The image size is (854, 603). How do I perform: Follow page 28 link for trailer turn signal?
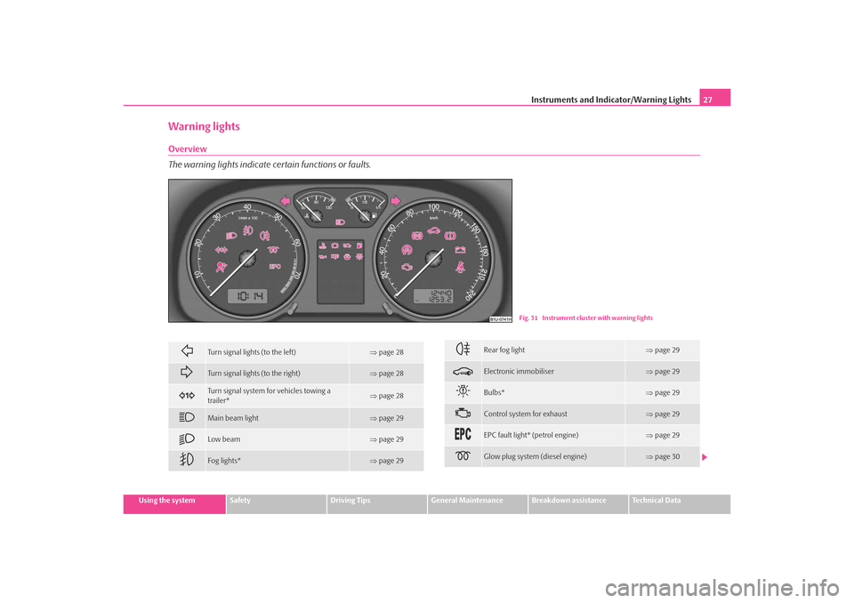click(387, 396)
